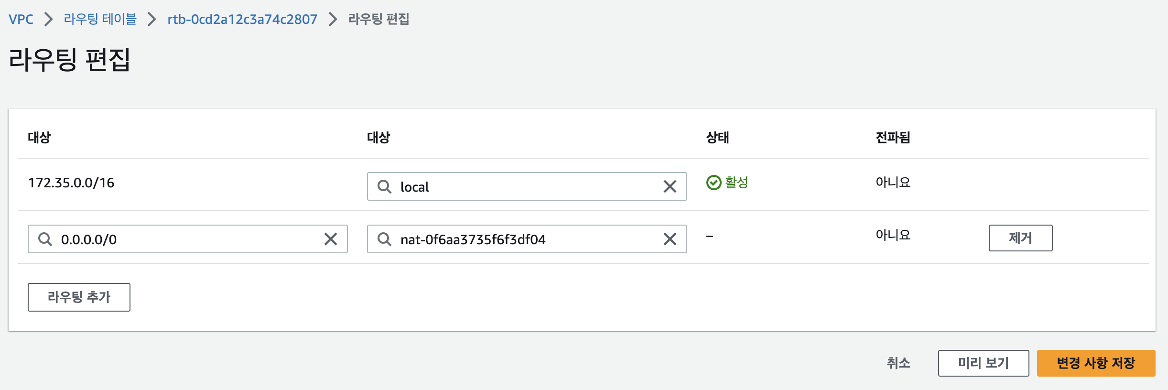Click the breadcrumb chevron after VPC

click(x=48, y=19)
